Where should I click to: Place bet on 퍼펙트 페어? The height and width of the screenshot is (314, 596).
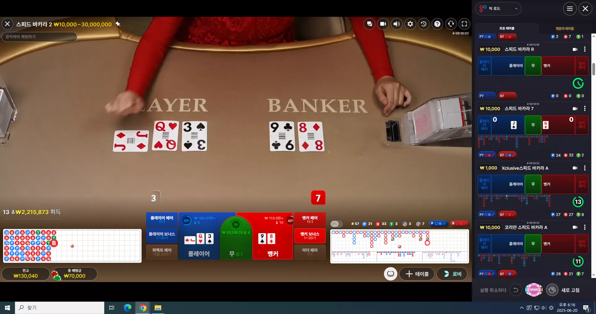[162, 252]
